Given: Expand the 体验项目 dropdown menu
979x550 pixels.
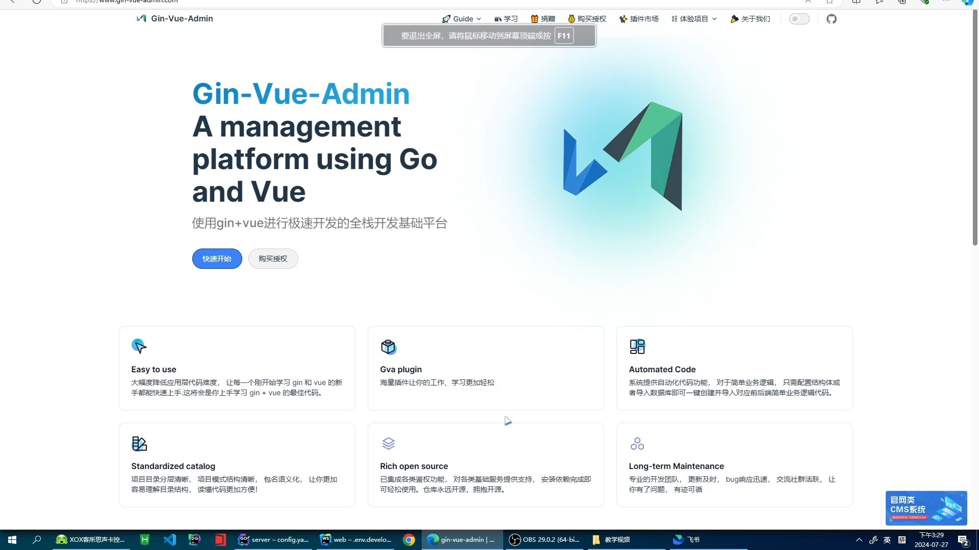Looking at the screenshot, I should click(694, 19).
